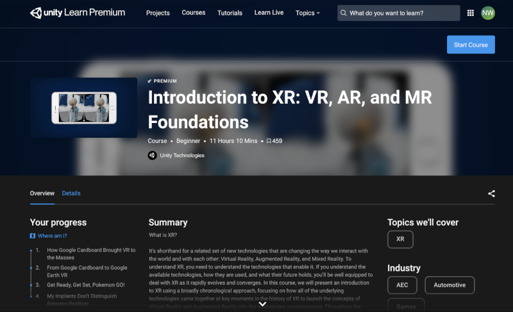Click the premium key icon

tap(149, 81)
